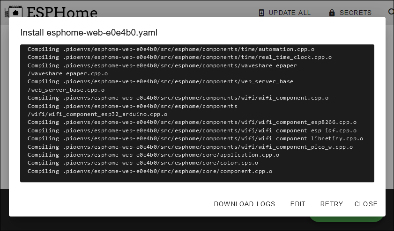Choose EDIT in the install dialog
Viewport: 394px width, 231px height.
[x=298, y=204]
